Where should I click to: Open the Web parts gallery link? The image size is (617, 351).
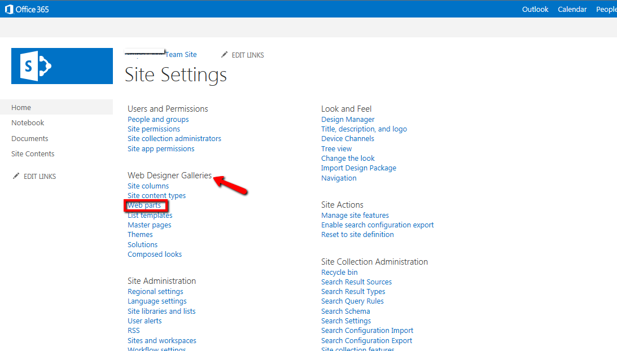144,205
